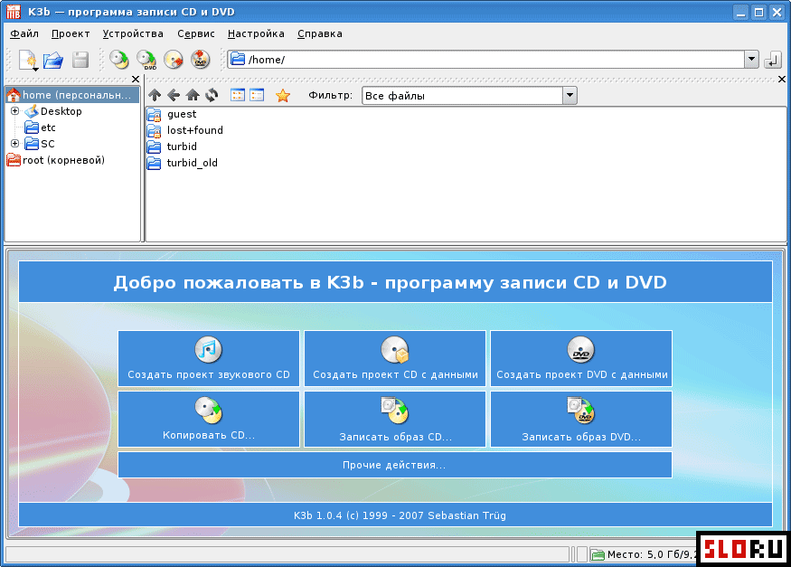
Task: Click the data CD disc icon on welcome panel
Action: pos(395,349)
